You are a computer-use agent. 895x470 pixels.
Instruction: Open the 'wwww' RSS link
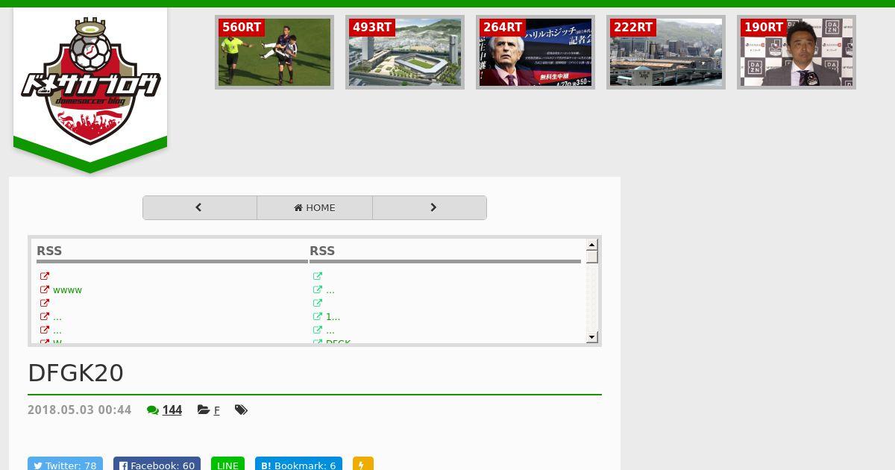click(67, 290)
